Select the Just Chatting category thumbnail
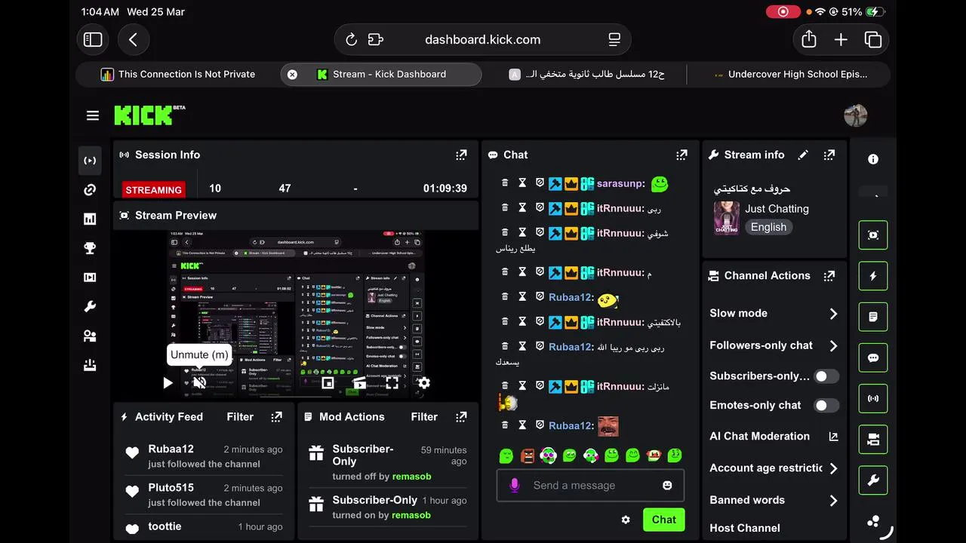Viewport: 966px width, 543px height. (x=727, y=218)
